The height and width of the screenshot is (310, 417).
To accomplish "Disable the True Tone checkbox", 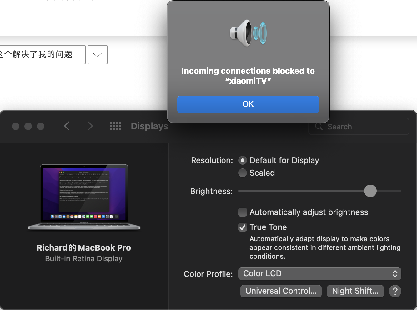I will click(242, 227).
